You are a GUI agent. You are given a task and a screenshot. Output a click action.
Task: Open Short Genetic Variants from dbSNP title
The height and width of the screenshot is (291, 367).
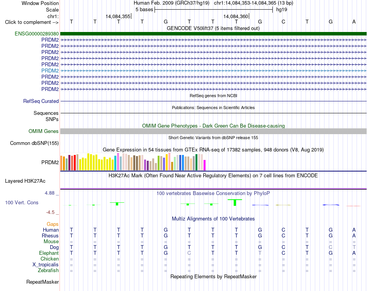coord(213,138)
